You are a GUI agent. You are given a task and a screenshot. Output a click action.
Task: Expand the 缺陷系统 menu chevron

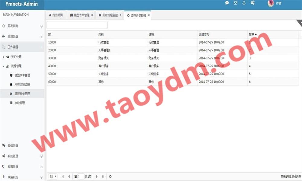41,177
